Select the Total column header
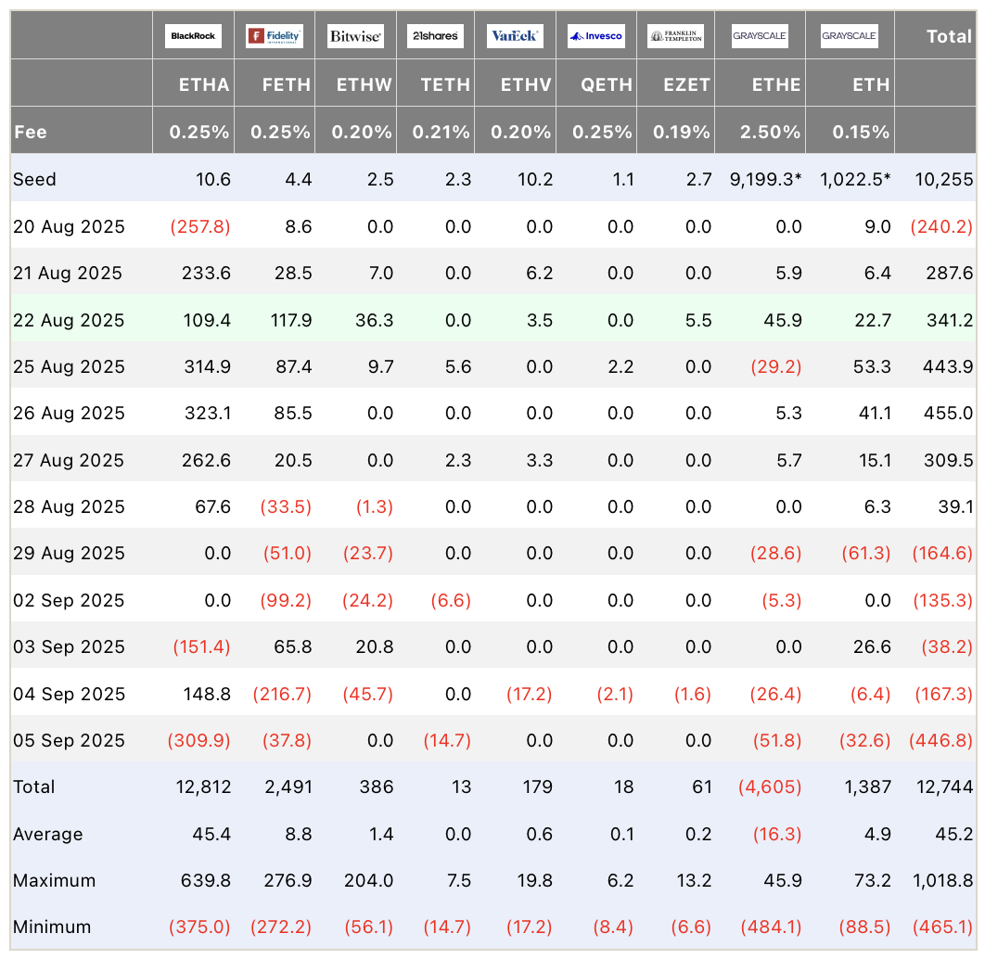The height and width of the screenshot is (959, 985). tap(949, 36)
